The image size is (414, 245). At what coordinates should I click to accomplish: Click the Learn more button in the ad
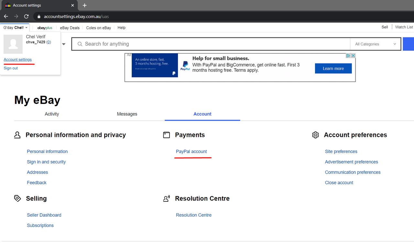[x=333, y=68]
